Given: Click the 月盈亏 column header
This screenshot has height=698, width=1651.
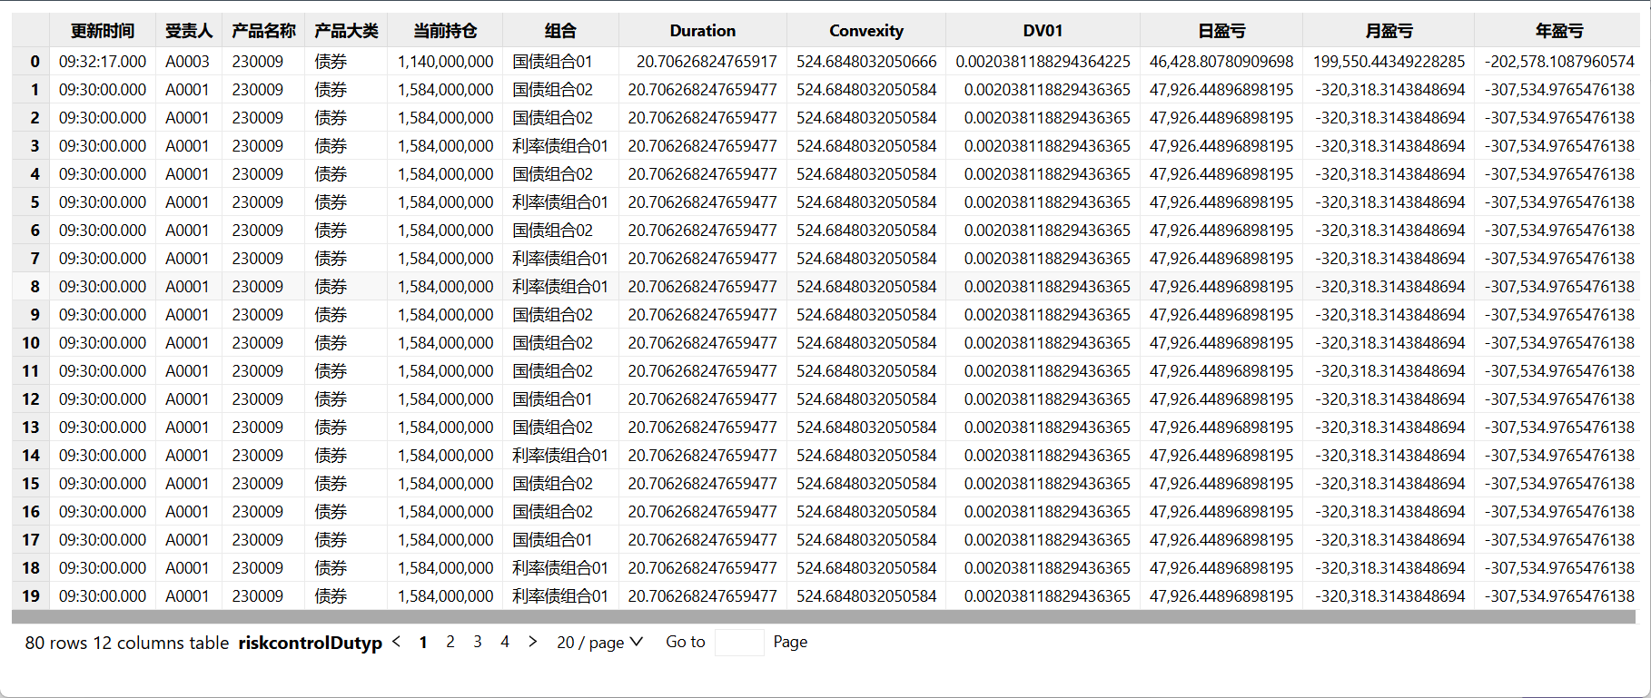Looking at the screenshot, I should coord(1389,31).
